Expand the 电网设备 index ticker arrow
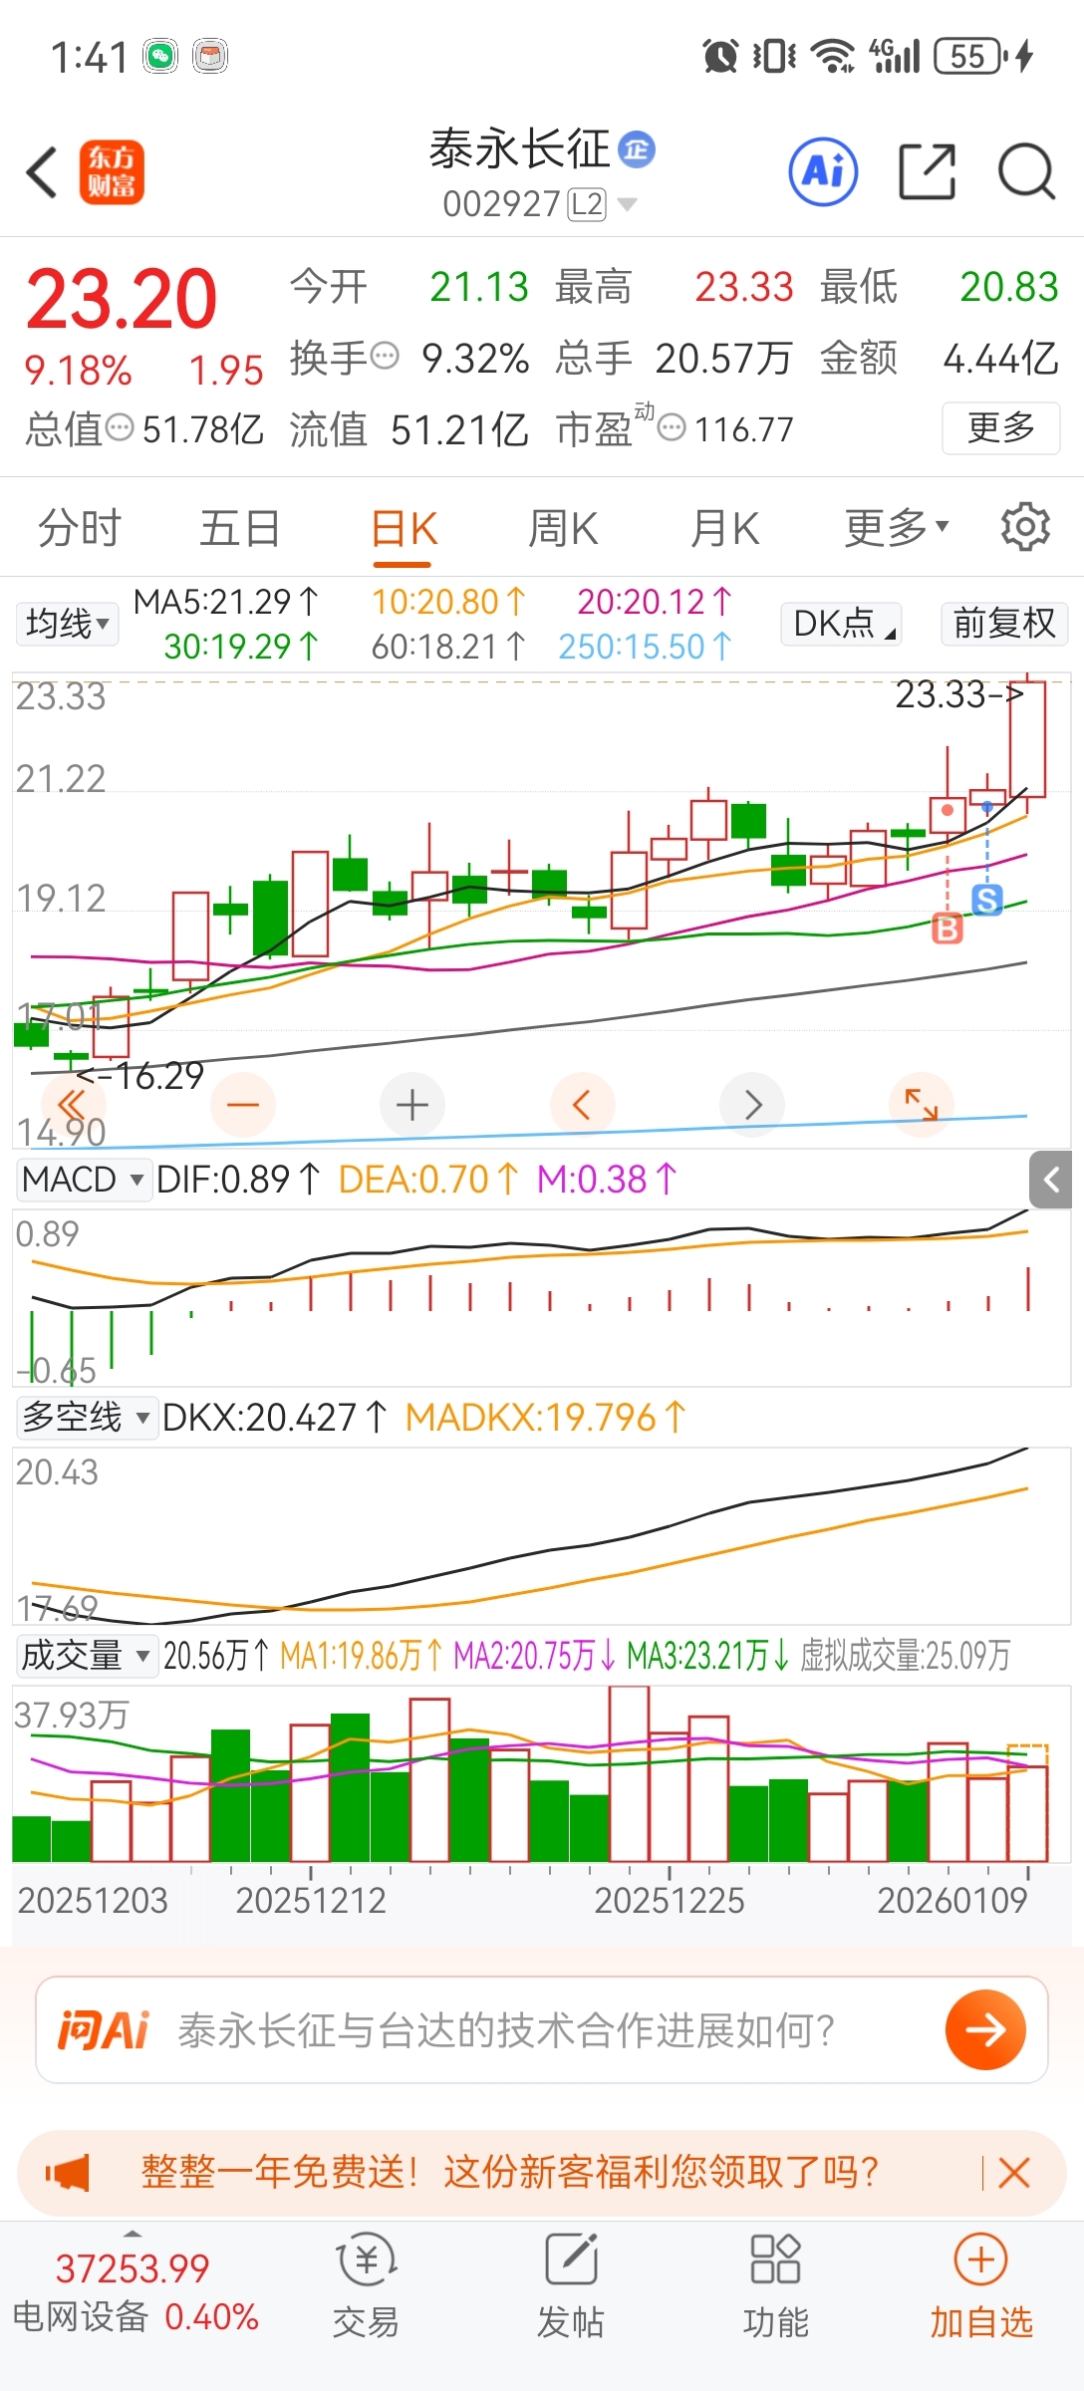 pos(132,2235)
